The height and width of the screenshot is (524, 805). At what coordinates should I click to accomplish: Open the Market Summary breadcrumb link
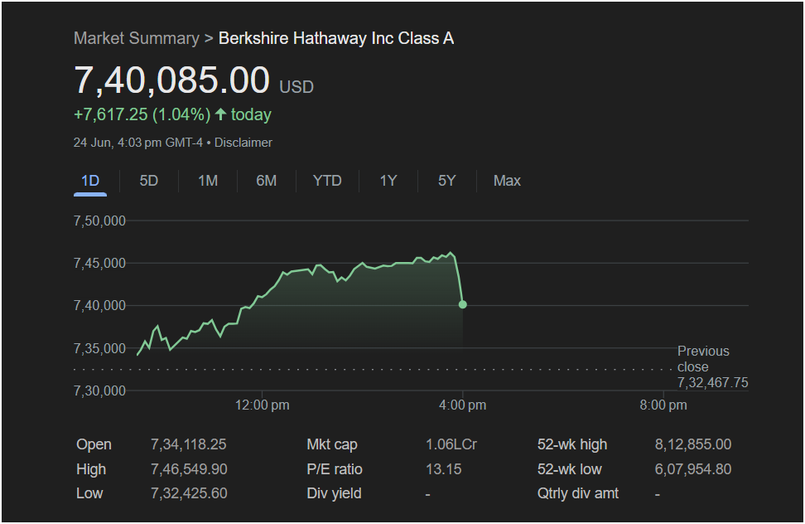pos(137,38)
